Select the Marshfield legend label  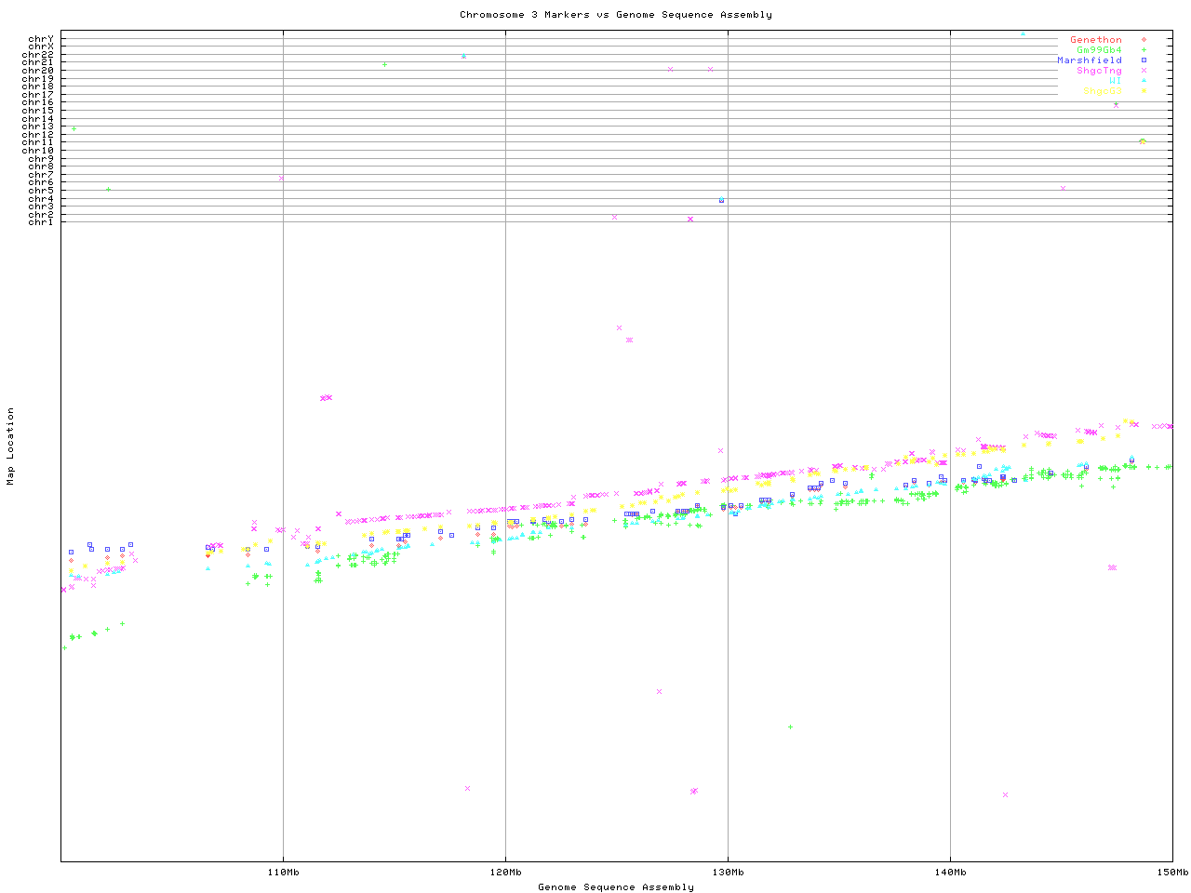click(x=1089, y=60)
